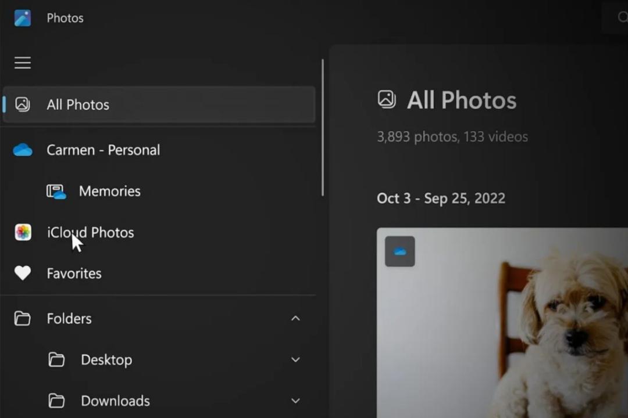This screenshot has height=418, width=628.
Task: Toggle the hamburger navigation menu
Action: tap(23, 63)
